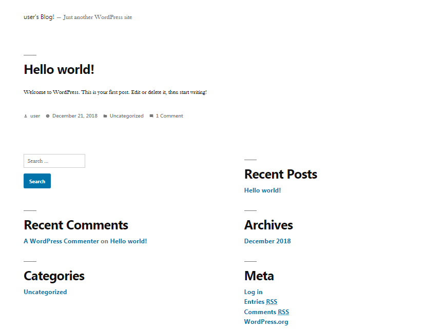425x329 pixels.
Task: Click the blue Search button
Action: click(x=37, y=181)
